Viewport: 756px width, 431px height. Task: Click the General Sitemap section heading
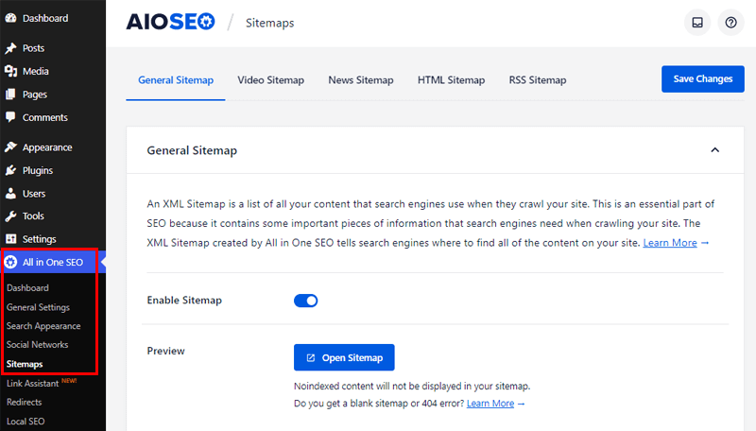click(192, 150)
